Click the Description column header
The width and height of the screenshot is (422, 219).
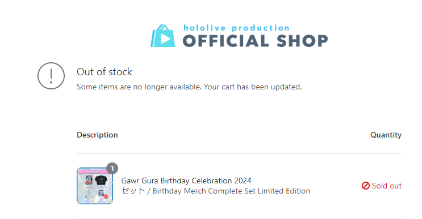coord(97,135)
